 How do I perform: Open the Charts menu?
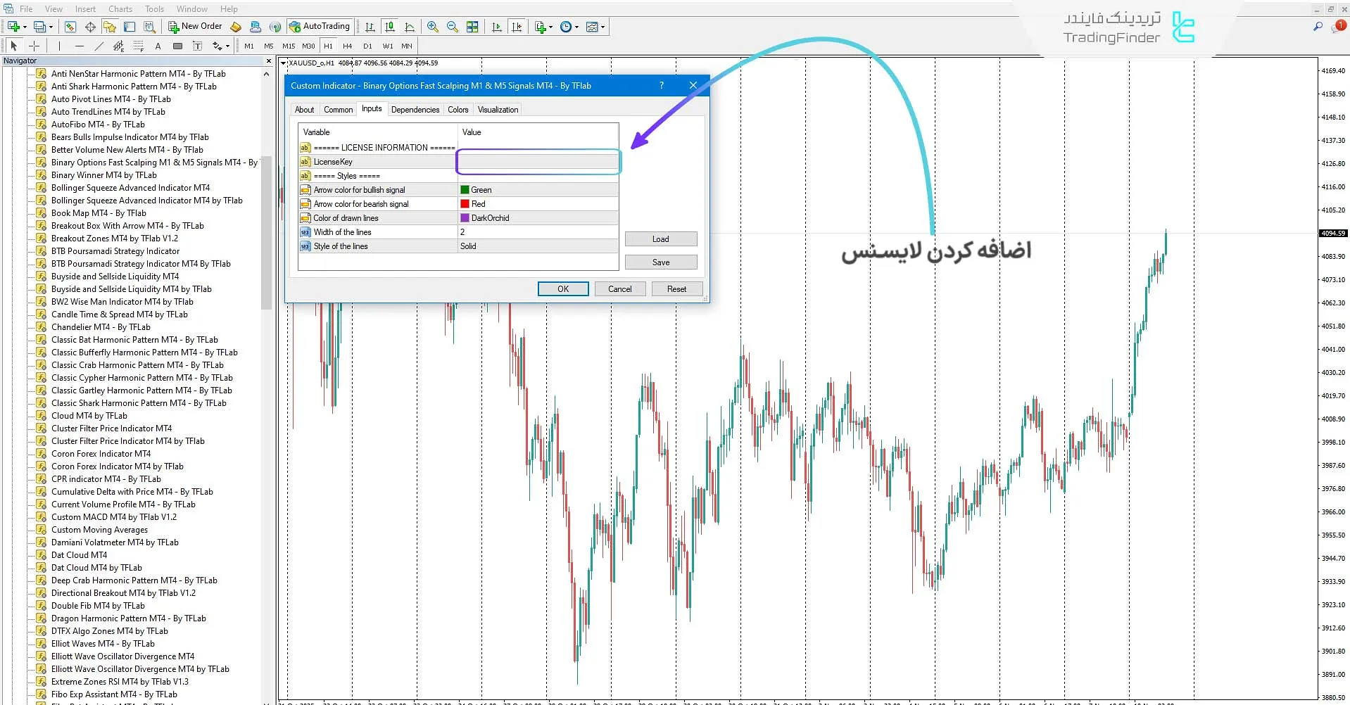120,8
